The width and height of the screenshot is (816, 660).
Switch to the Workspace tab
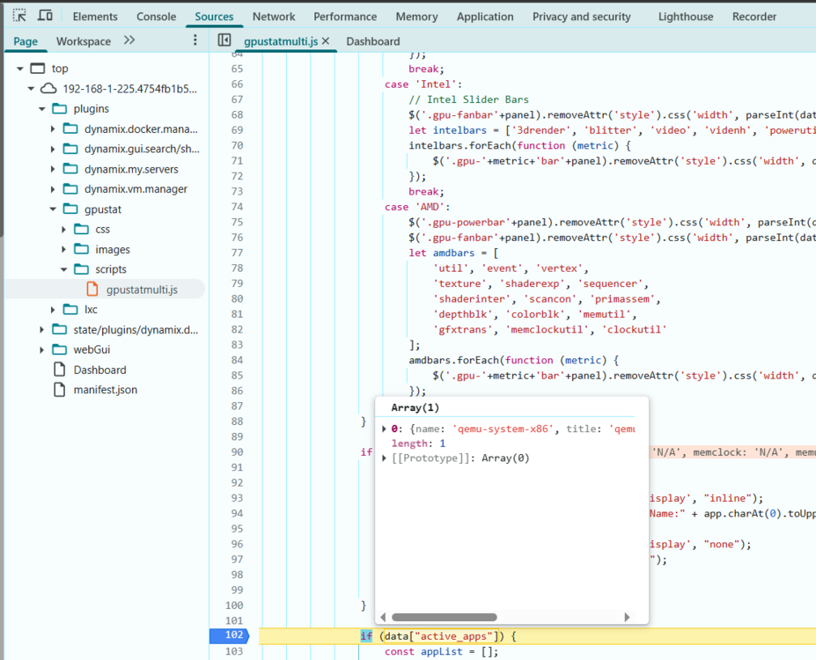click(x=84, y=41)
